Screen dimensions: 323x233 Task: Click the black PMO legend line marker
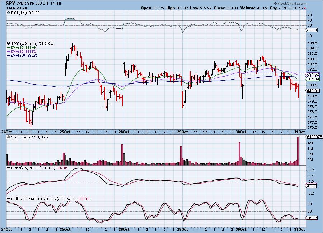pos(9,168)
